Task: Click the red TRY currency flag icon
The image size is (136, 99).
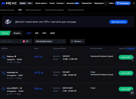Action: pyautogui.click(x=24, y=41)
